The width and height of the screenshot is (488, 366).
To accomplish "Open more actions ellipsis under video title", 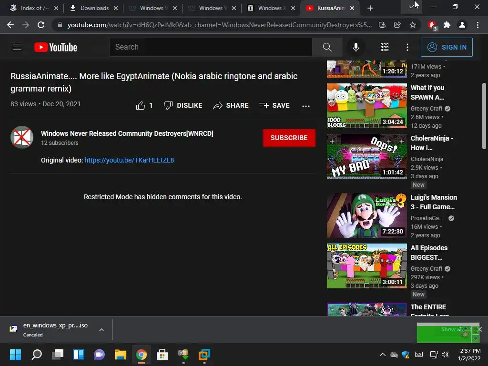I will point(306,106).
